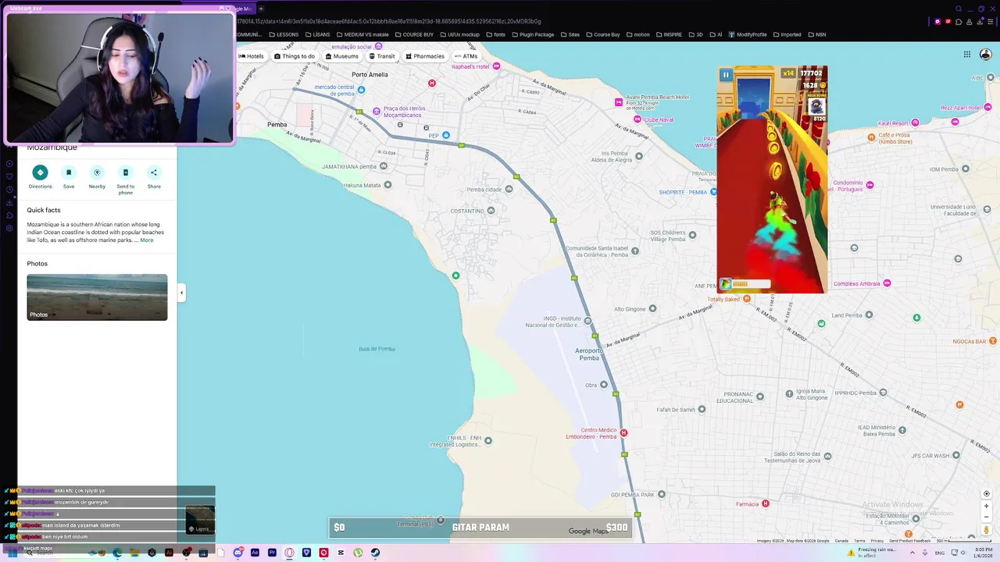Open browser easy setup menu icon

(x=991, y=22)
